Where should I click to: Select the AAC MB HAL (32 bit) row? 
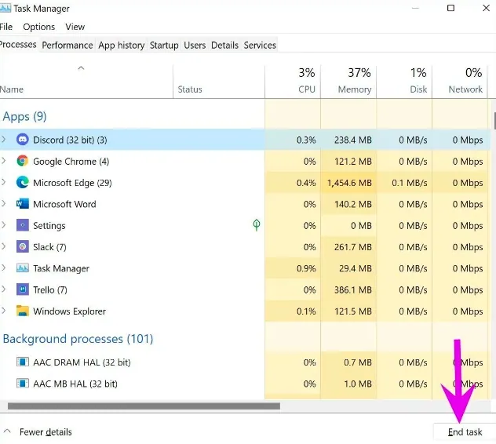(x=245, y=384)
